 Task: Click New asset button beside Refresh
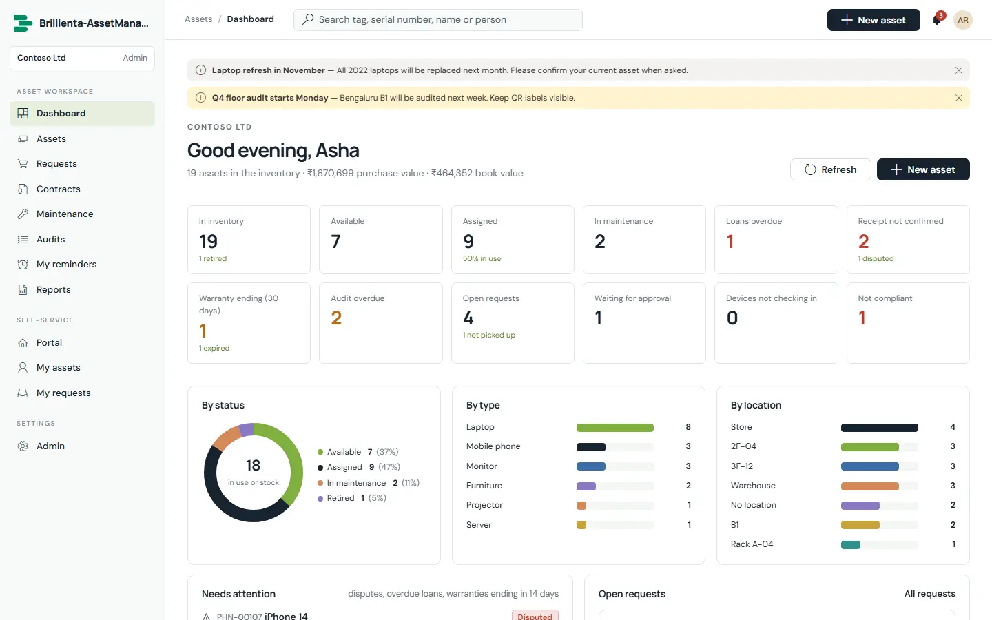click(923, 169)
